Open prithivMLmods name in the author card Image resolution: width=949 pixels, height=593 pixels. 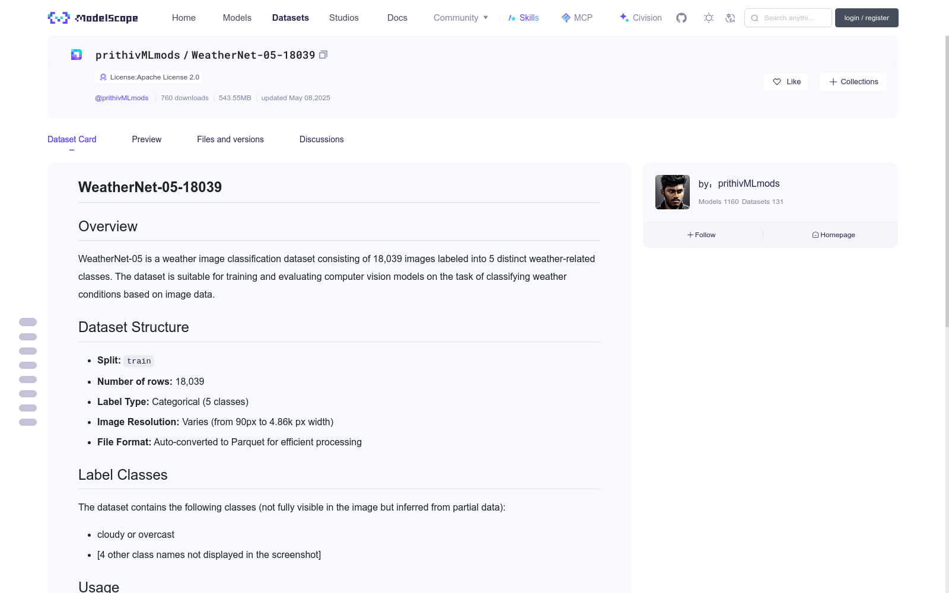point(749,184)
